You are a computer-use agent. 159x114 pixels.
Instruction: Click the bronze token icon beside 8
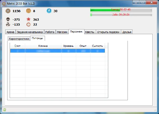28,11
